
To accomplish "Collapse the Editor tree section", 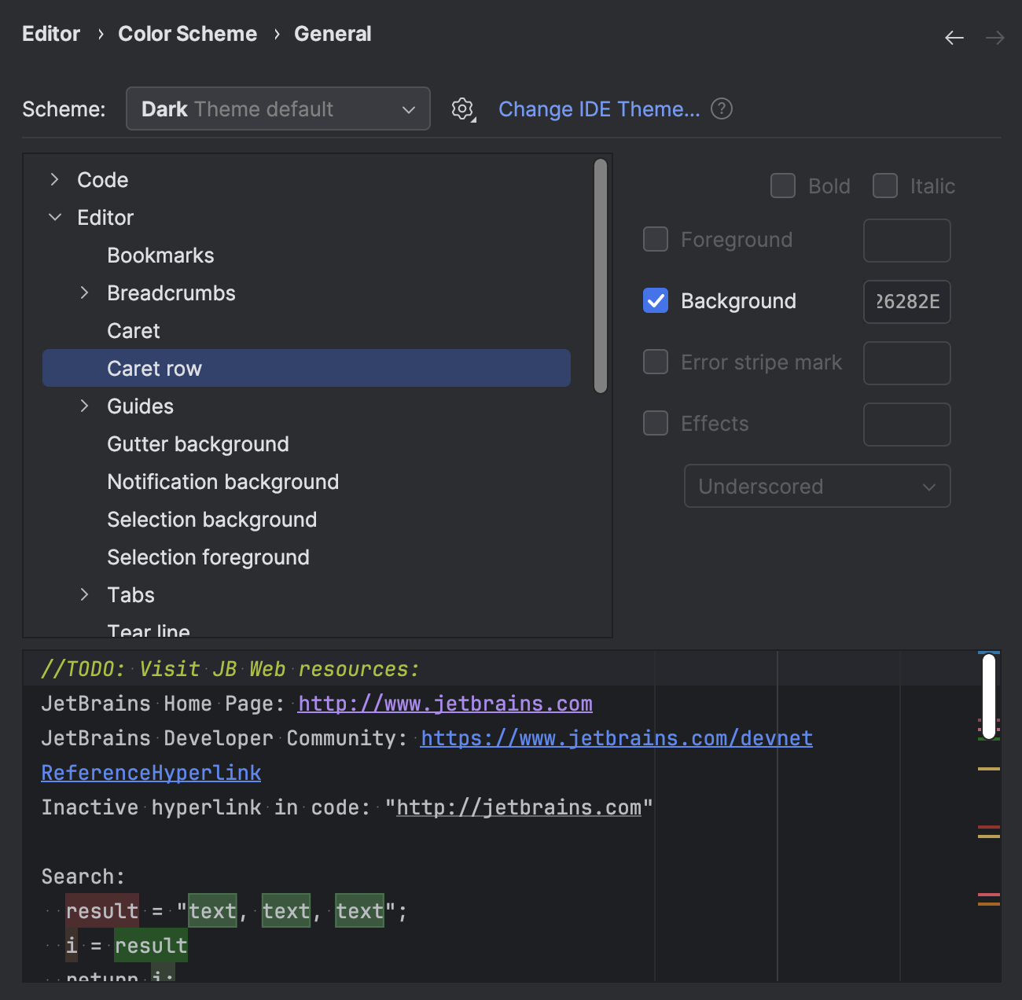I will (54, 217).
